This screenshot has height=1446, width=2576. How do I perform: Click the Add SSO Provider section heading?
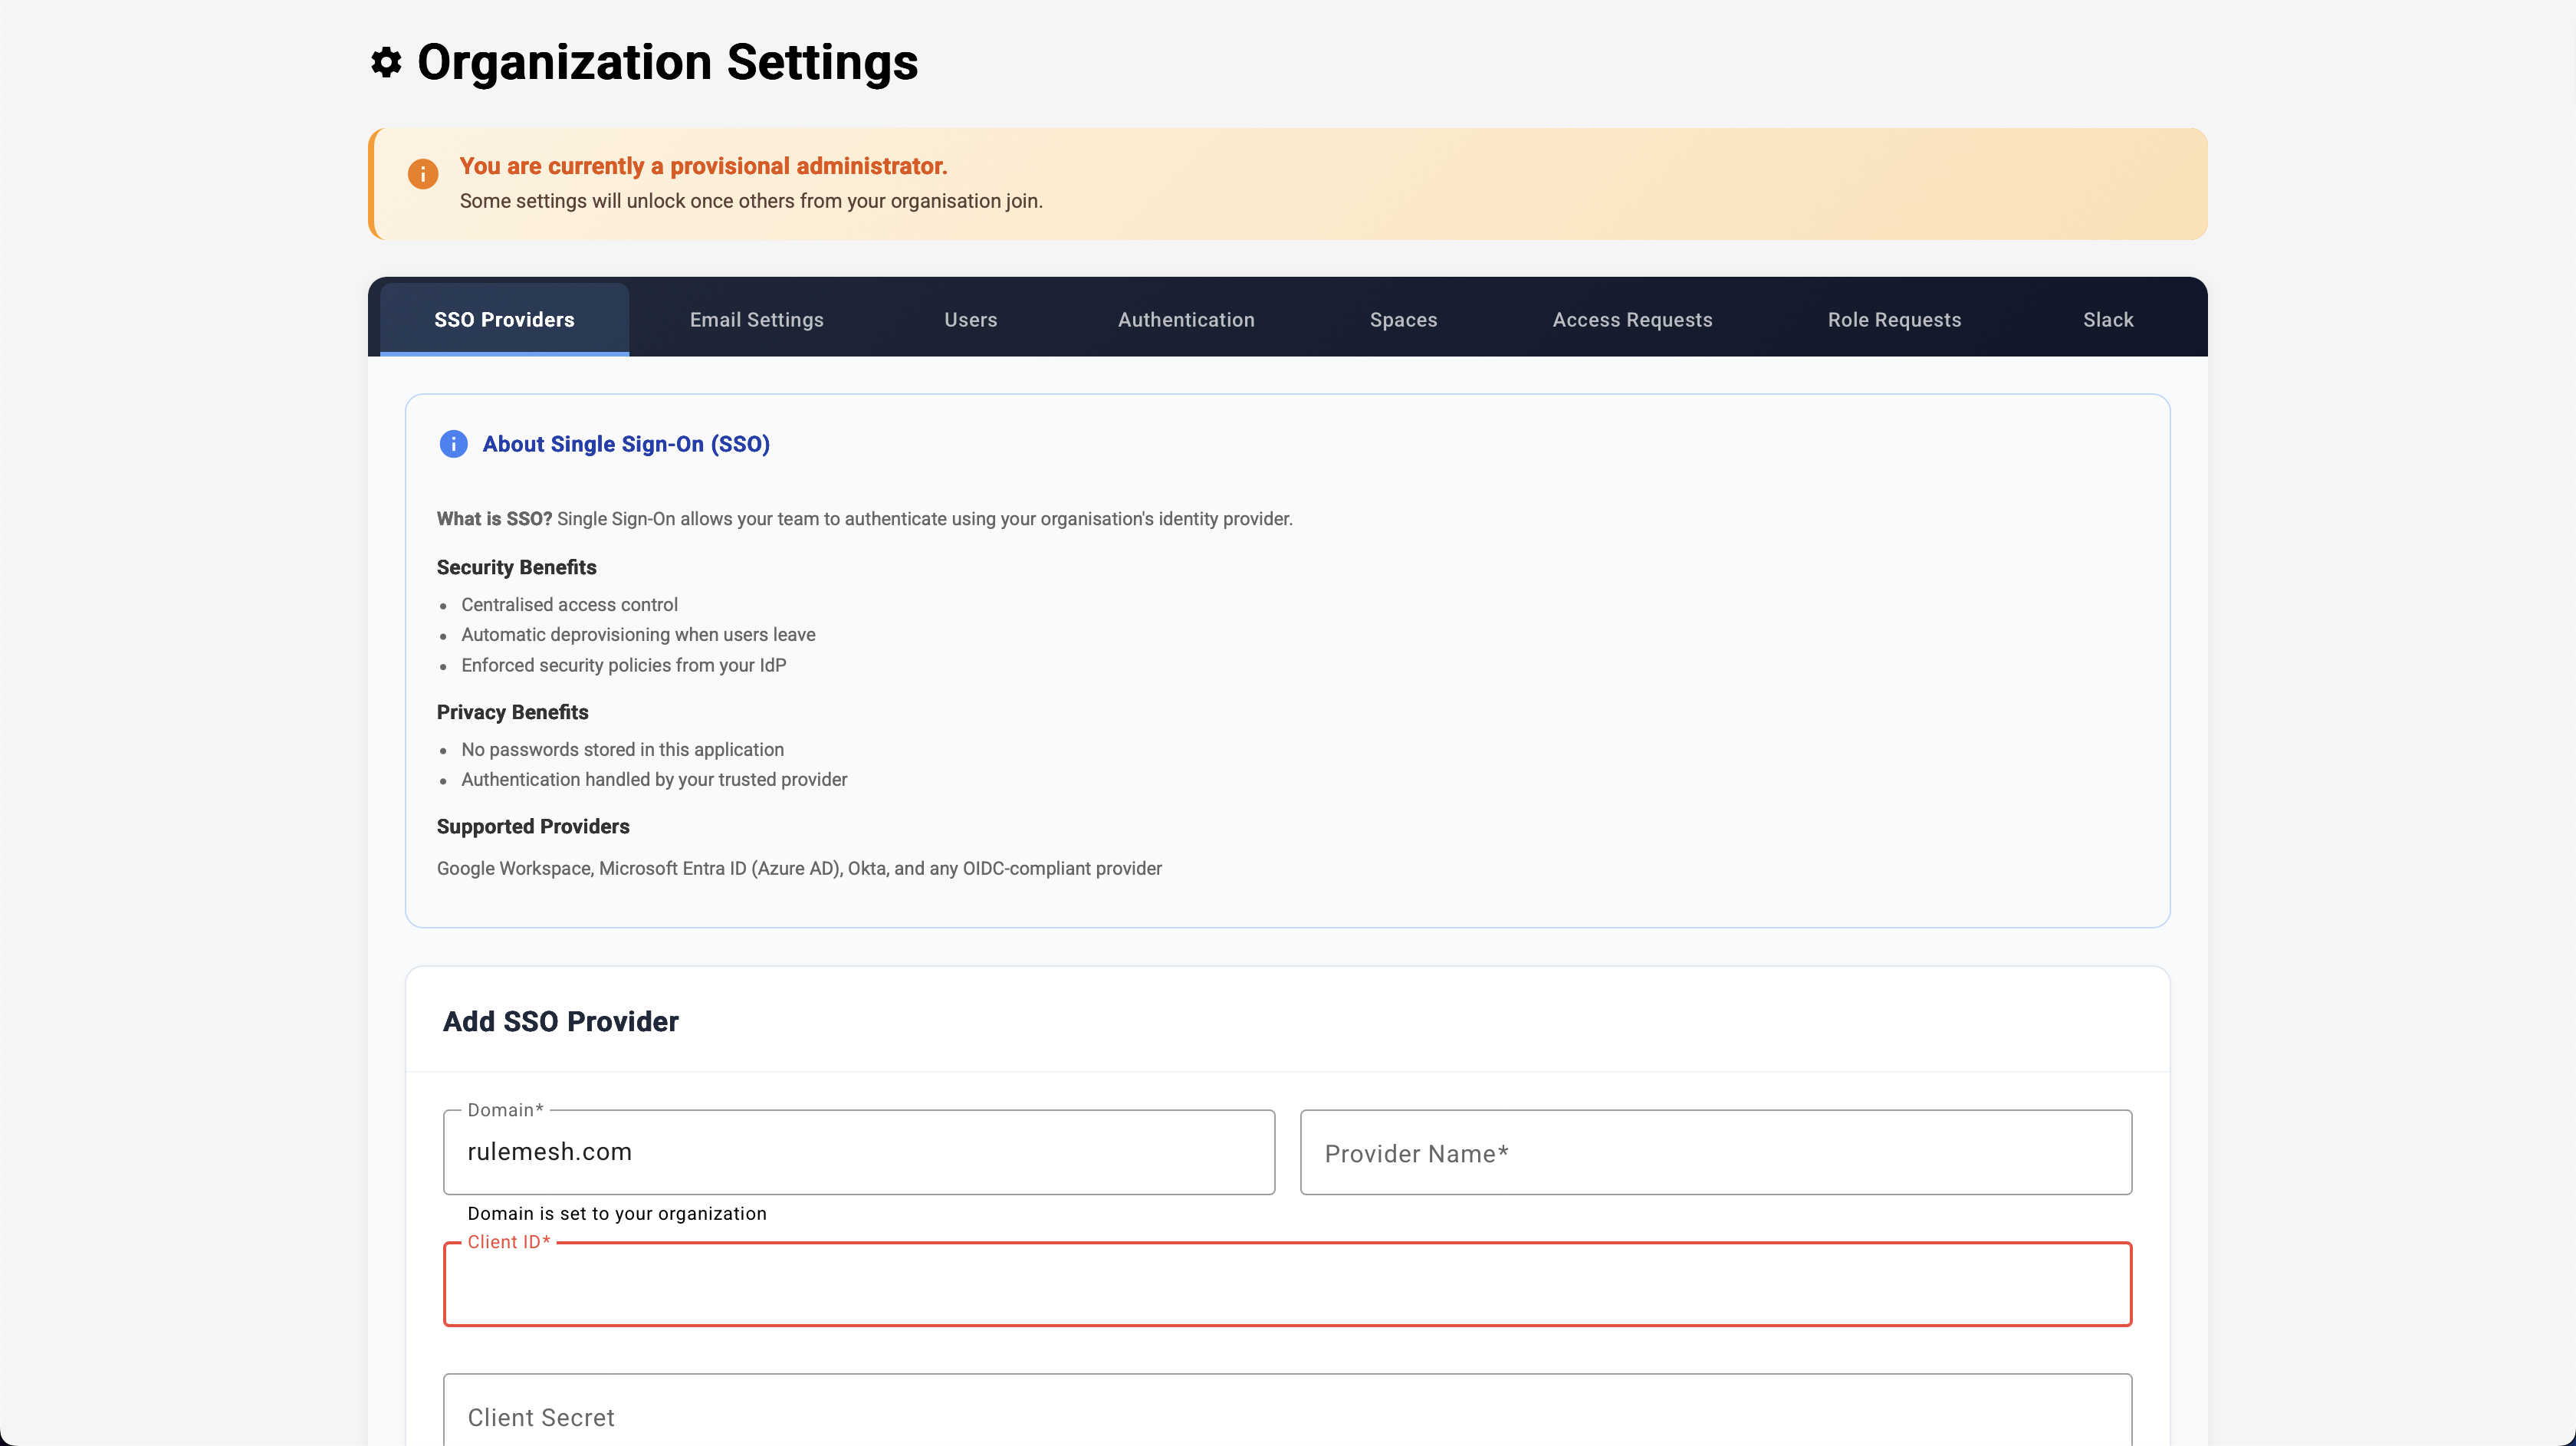[561, 1021]
